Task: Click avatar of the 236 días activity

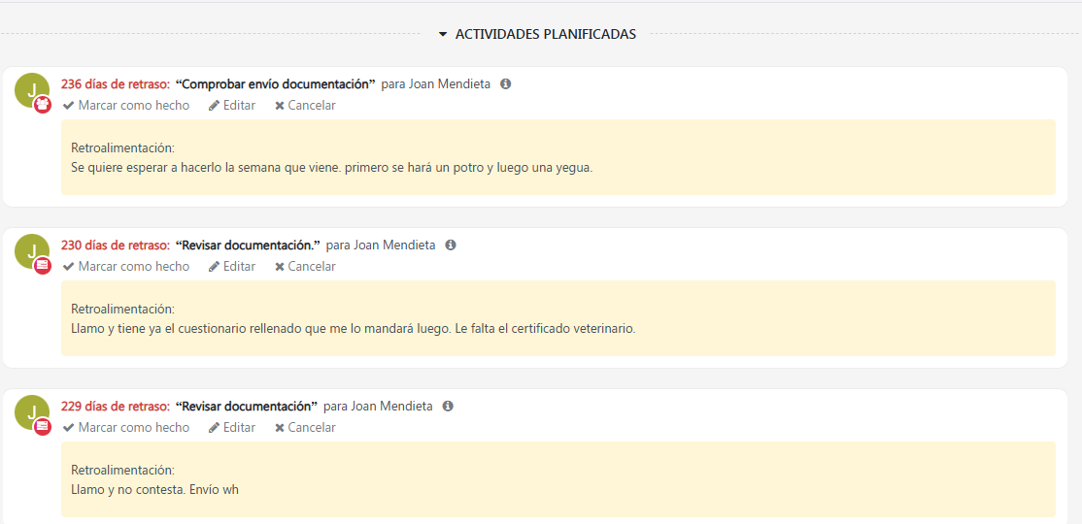Action: pos(32,90)
